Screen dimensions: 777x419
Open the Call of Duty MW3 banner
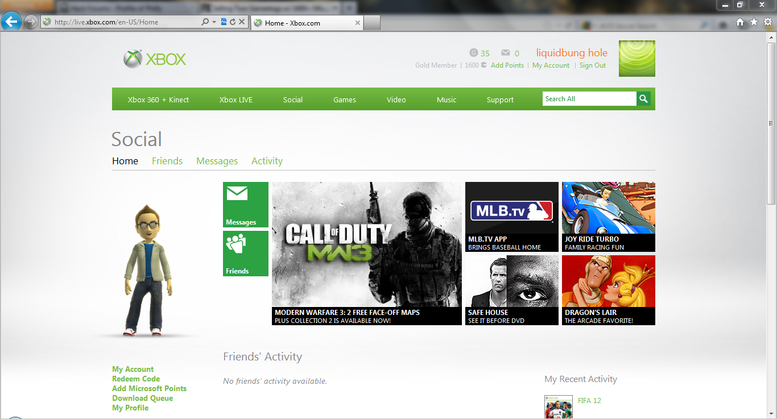click(367, 254)
